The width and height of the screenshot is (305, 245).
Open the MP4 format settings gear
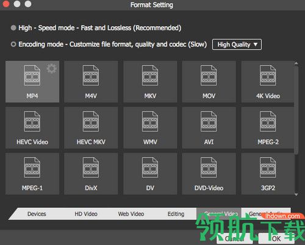51,69
